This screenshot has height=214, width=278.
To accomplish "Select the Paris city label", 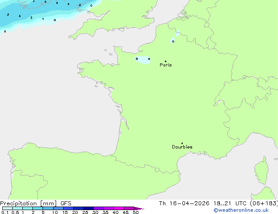I will [166, 65].
